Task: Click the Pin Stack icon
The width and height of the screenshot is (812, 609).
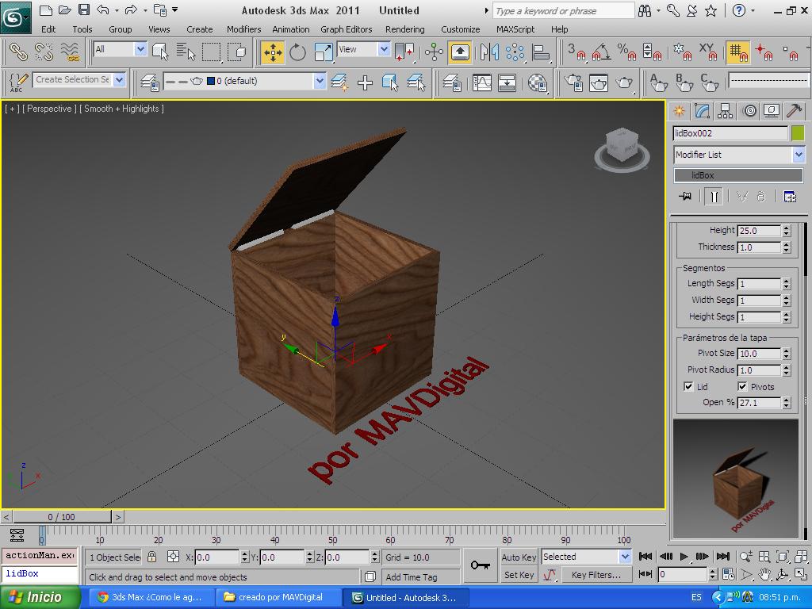Action: click(x=685, y=197)
